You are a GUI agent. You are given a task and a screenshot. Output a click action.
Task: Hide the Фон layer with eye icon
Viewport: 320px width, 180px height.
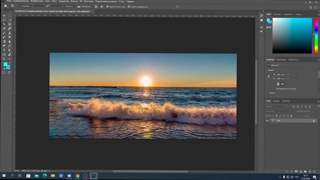click(x=267, y=121)
